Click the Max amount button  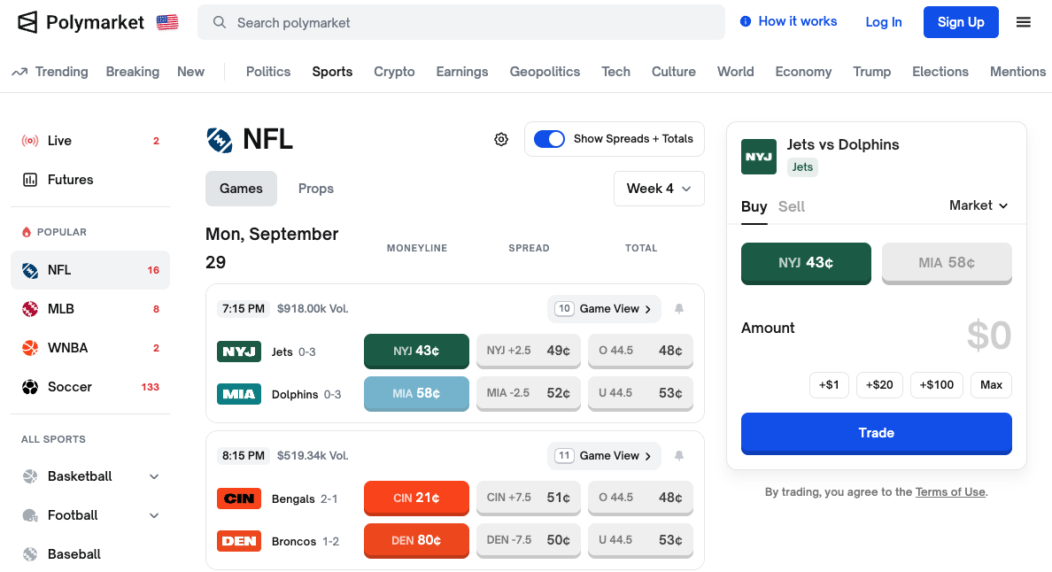(991, 385)
